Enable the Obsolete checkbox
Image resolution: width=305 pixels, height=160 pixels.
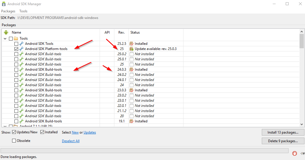[14, 140]
